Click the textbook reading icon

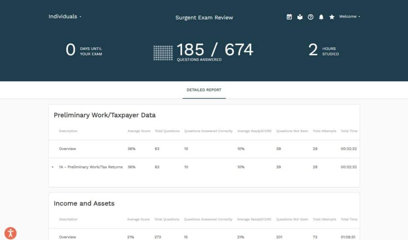point(300,17)
